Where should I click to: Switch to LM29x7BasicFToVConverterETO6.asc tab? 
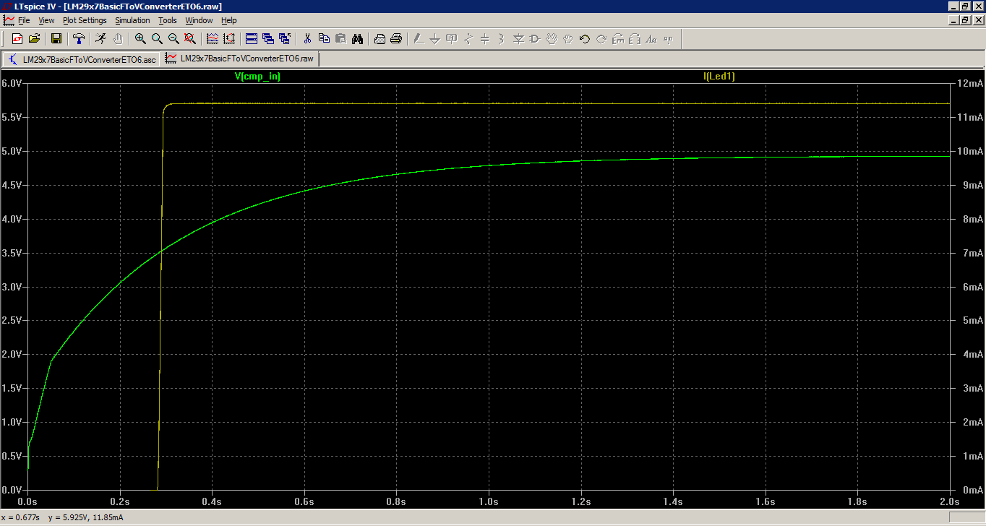coord(82,59)
